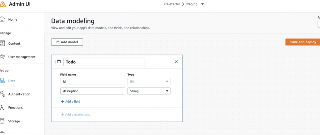Click plus icon for Add a relationship
This screenshot has height=135, width=320.
tap(62, 114)
